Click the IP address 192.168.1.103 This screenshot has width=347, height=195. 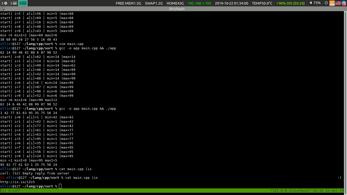[x=199, y=3]
